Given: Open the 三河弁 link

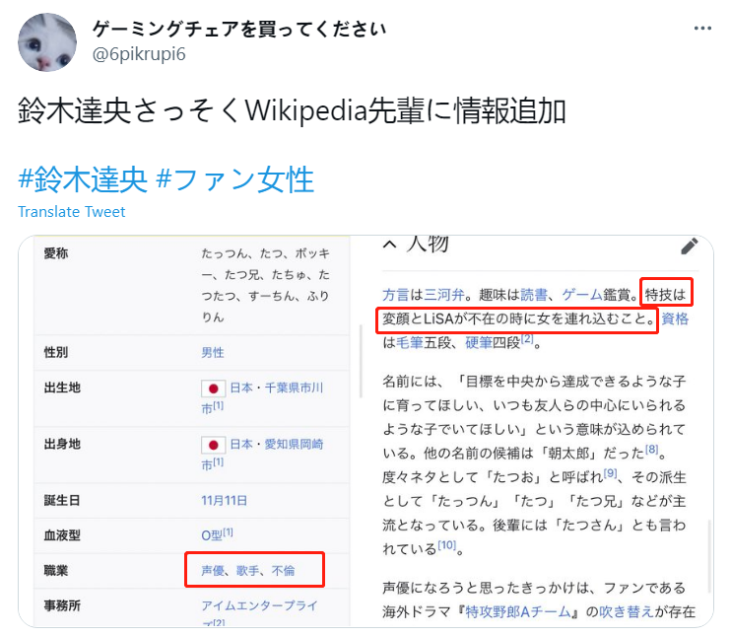Looking at the screenshot, I should click(444, 295).
